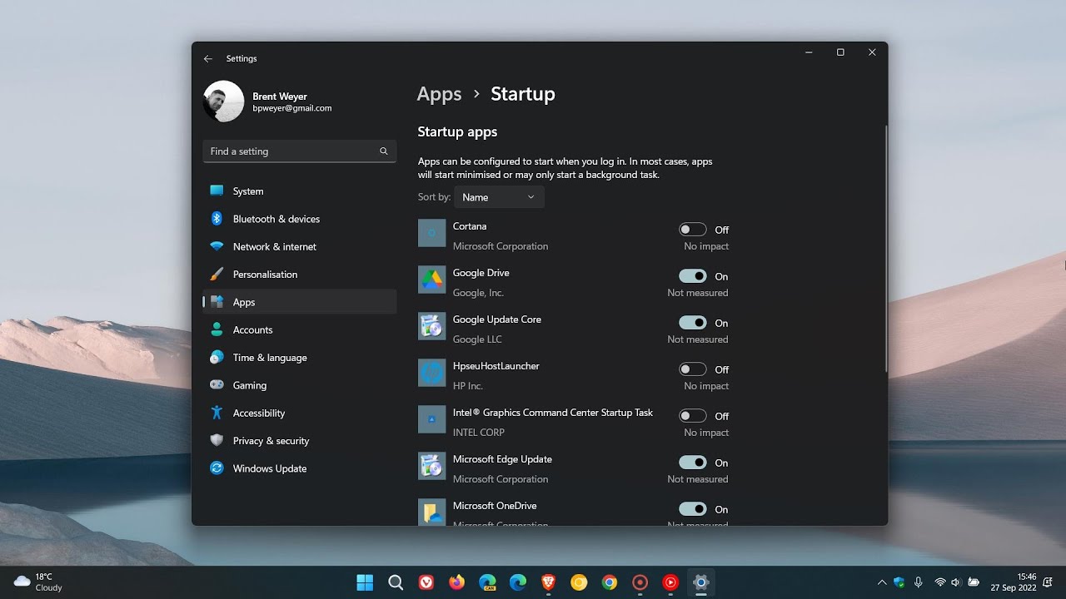Click the Personalisation paintbrush icon
The image size is (1066, 599).
click(217, 274)
